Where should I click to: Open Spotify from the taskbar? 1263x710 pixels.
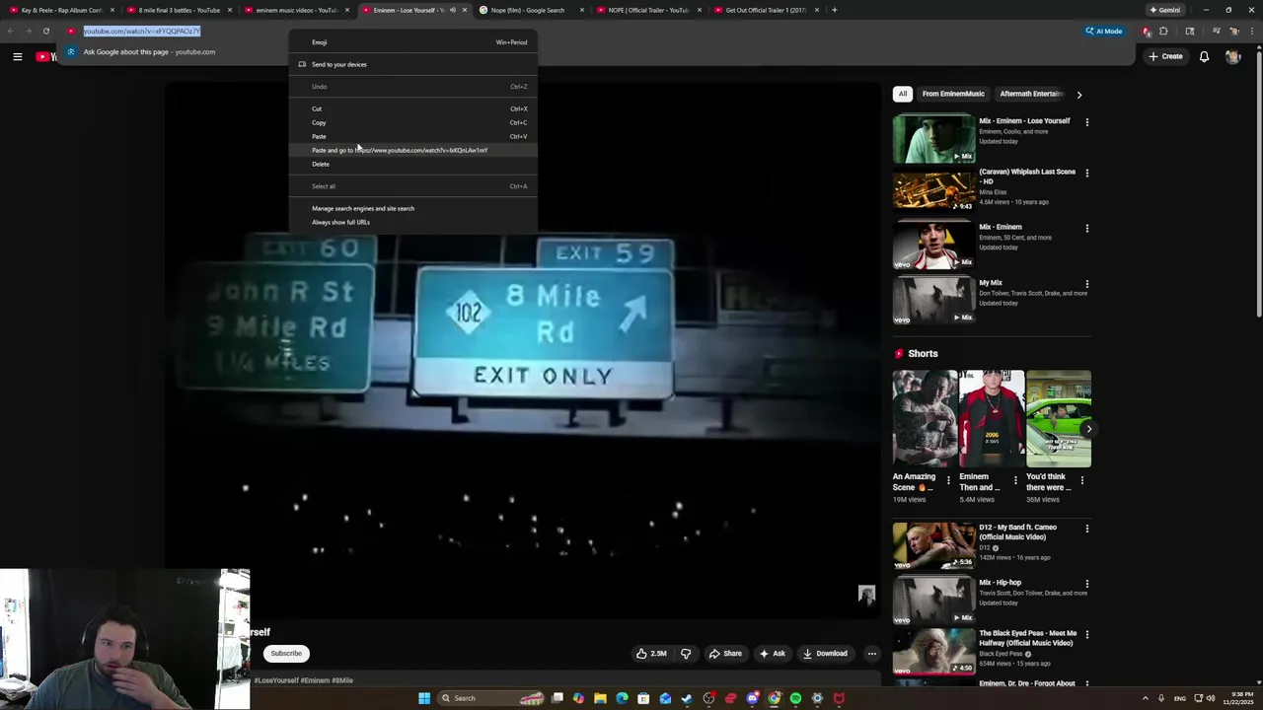[795, 698]
